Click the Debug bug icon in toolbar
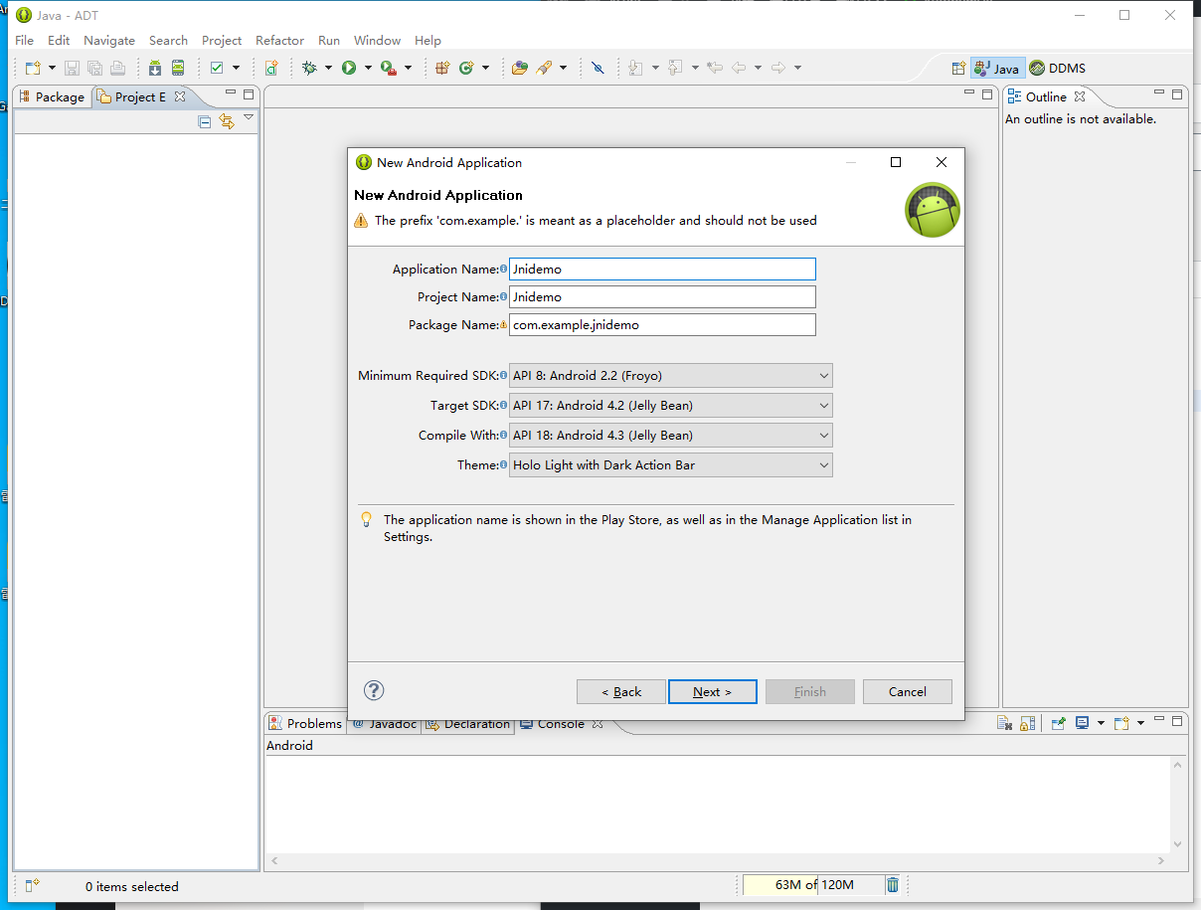 (309, 68)
